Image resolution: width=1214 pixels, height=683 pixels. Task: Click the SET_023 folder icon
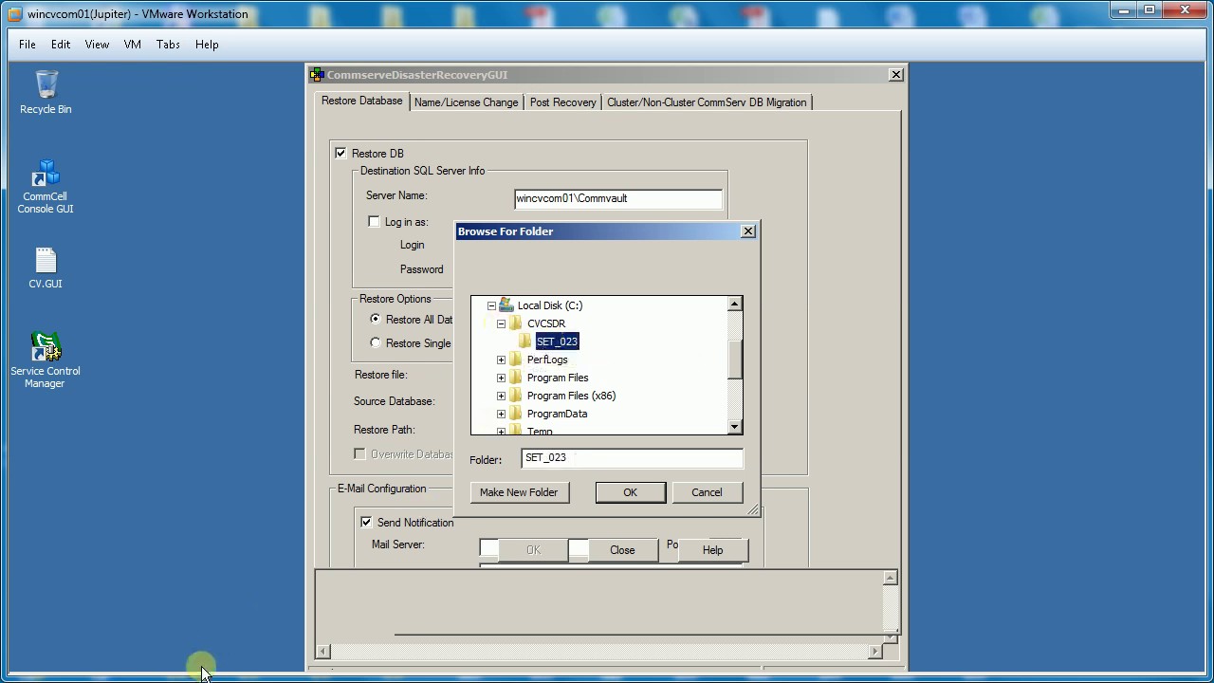click(x=525, y=341)
